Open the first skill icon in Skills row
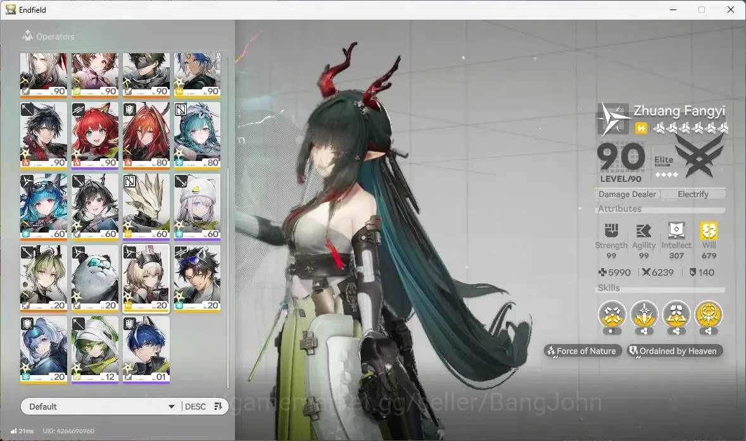The width and height of the screenshot is (746, 441). tap(612, 314)
